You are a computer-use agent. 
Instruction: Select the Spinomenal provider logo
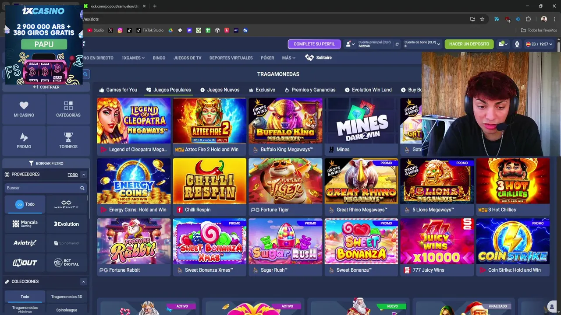66,243
